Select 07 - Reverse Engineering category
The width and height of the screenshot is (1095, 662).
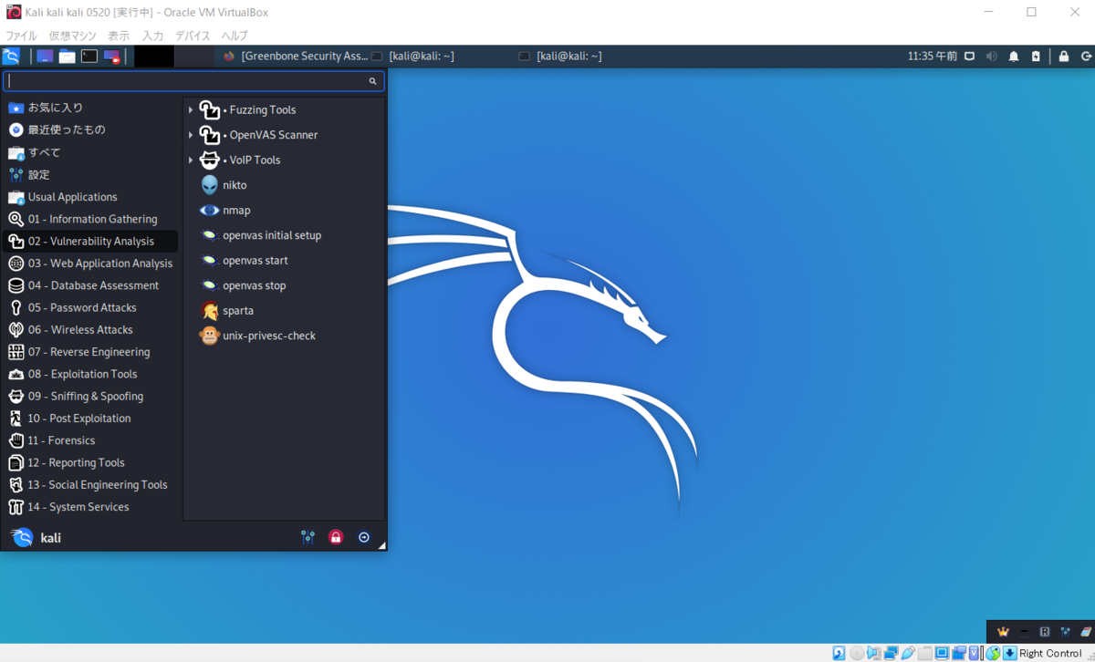click(91, 352)
